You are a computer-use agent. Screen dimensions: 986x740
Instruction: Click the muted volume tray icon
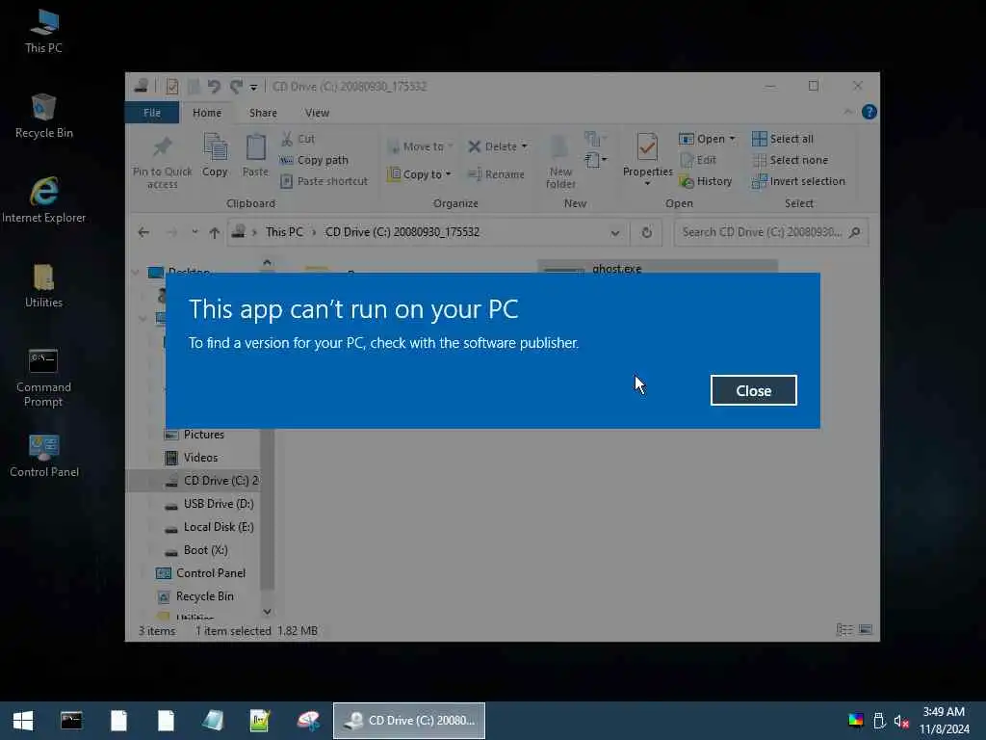(x=901, y=721)
